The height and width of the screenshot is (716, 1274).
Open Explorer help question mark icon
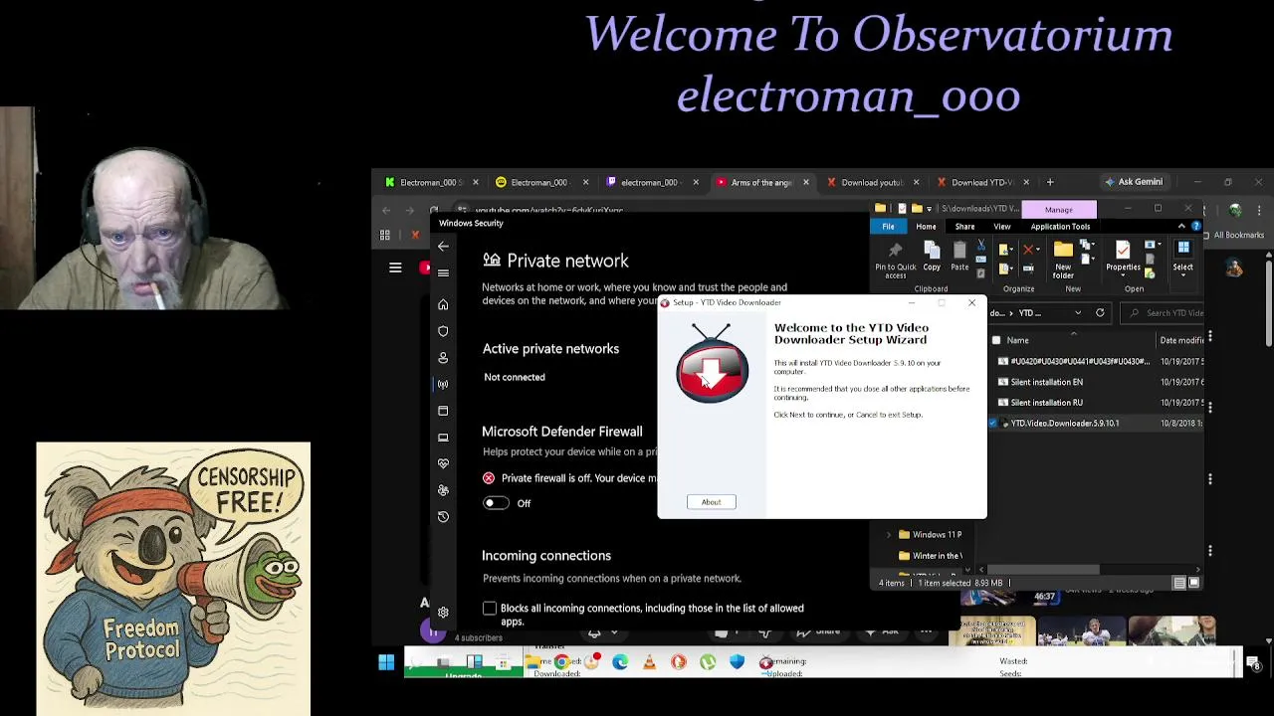(1195, 227)
